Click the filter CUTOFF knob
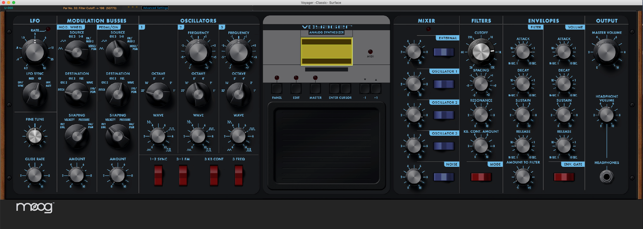Screen dimensions: 643x229 481,52
